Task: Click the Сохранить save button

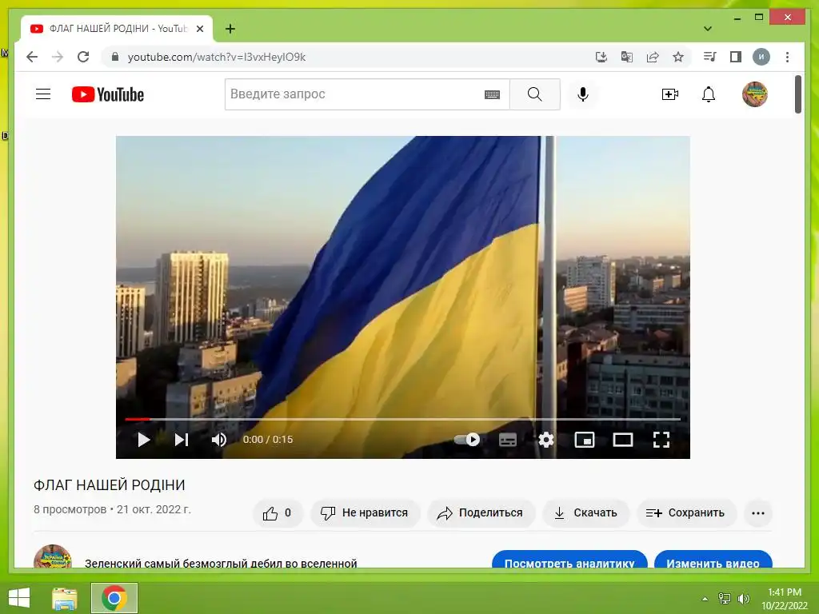Action: coord(685,513)
